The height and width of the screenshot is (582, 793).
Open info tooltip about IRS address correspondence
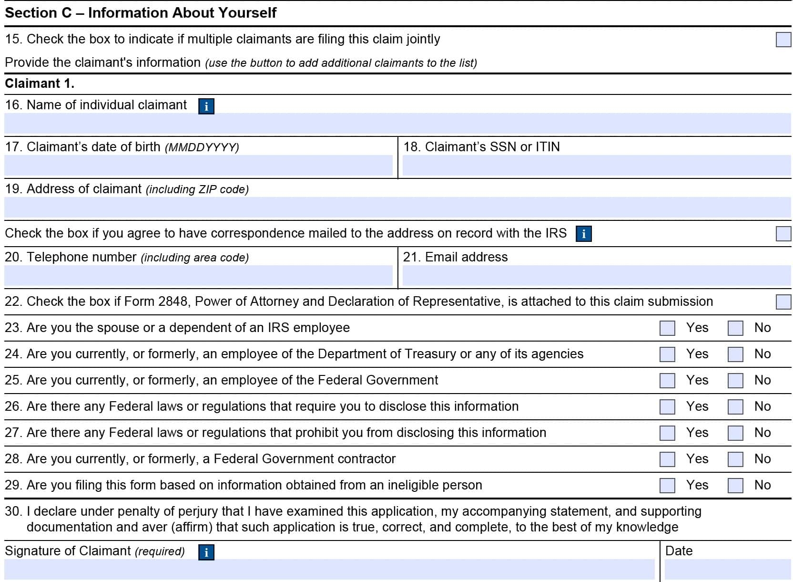[584, 234]
